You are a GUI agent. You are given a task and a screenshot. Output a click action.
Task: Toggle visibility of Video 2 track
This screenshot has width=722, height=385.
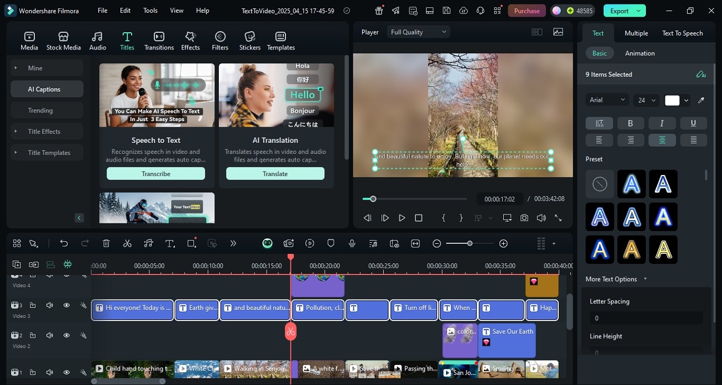67,336
